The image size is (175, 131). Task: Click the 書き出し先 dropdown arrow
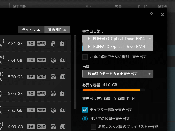pos(150,39)
